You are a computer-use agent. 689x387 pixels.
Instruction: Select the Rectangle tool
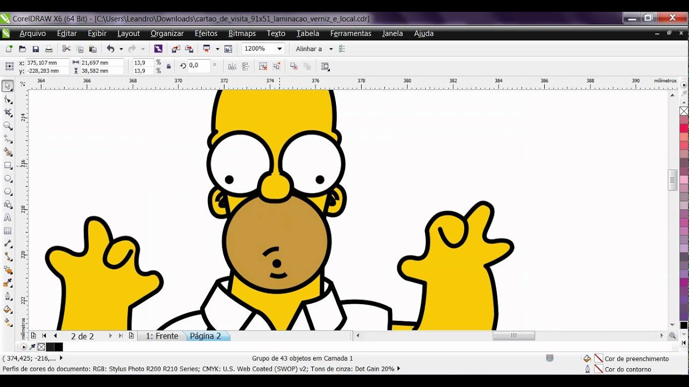coord(8,165)
